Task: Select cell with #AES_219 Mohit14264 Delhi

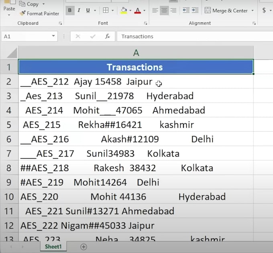Action: (136, 182)
